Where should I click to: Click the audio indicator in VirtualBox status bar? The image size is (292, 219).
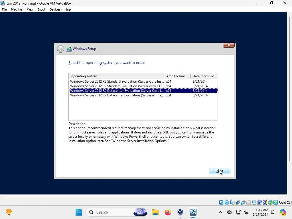(x=232, y=202)
